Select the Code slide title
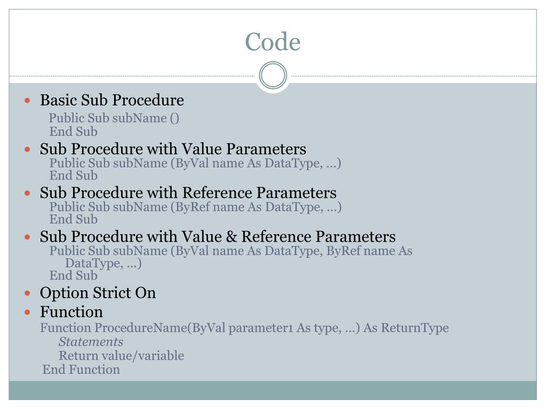Viewport: 546px width, 409px height. coord(272,42)
